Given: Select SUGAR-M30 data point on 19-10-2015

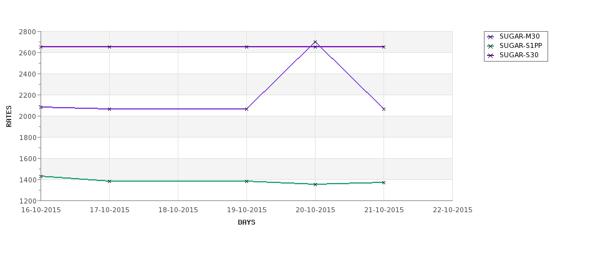Looking at the screenshot, I should (246, 109).
